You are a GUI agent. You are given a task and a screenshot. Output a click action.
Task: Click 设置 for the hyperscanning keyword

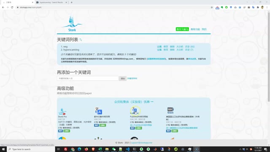point(159,50)
